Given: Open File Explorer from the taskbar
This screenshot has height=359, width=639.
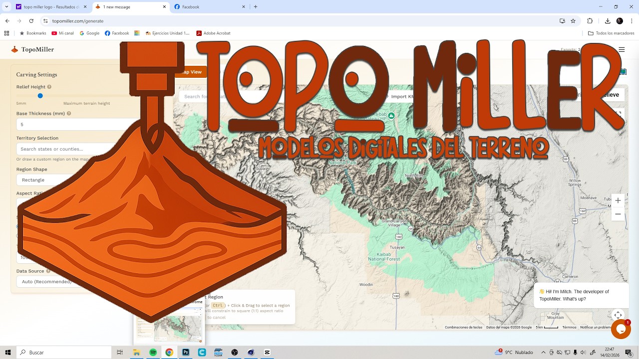Looking at the screenshot, I should [136, 353].
